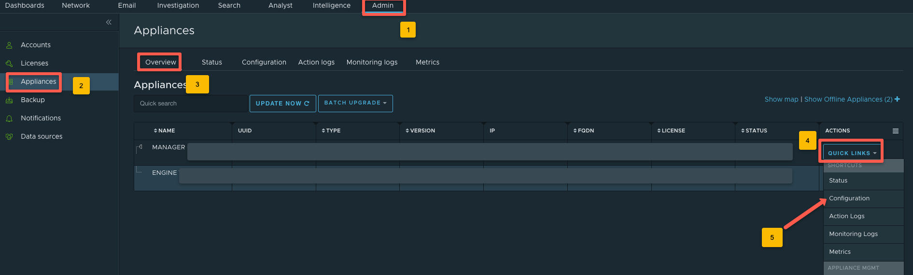Image resolution: width=913 pixels, height=275 pixels.
Task: Open the Intelligence menu
Action: click(332, 5)
